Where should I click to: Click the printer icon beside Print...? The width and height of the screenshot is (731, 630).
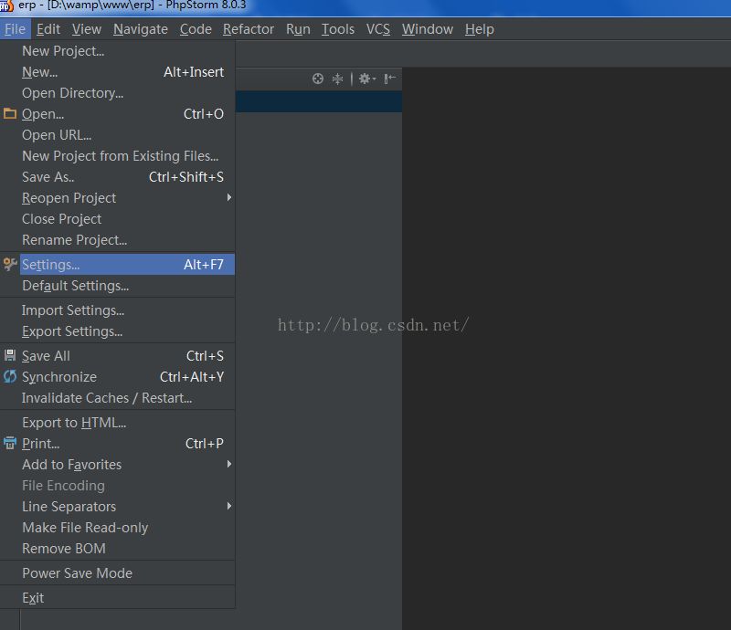coord(10,443)
